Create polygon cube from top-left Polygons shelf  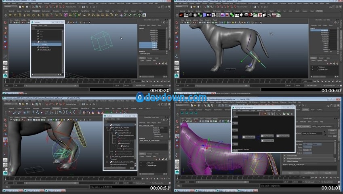[x=15, y=15]
